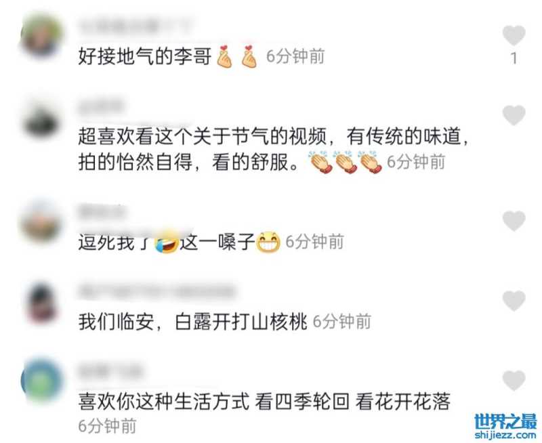542x443 pixels.
Task: Like the '看四季轮回' comment
Action: pos(514,380)
